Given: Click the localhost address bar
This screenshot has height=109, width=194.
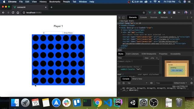Looking at the screenshot, I should [x=83, y=13].
